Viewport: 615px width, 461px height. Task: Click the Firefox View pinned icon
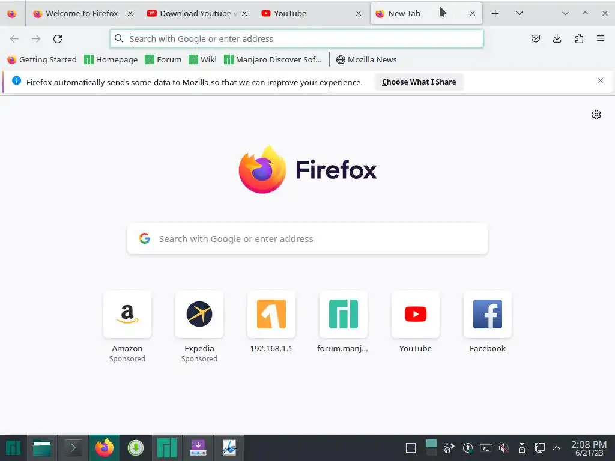(12, 14)
